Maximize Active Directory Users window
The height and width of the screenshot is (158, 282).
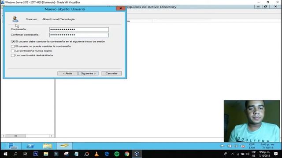tap(266, 7)
